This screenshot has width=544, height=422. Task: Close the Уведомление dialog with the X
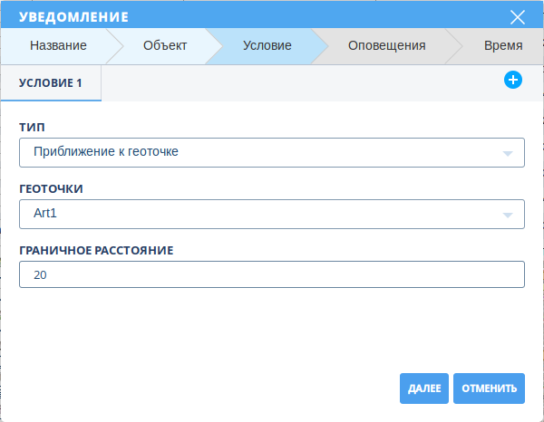(518, 17)
